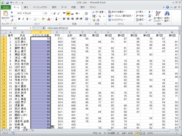The image size is (182, 136).
Task: Click the Select All corner button
Action: (4, 32)
